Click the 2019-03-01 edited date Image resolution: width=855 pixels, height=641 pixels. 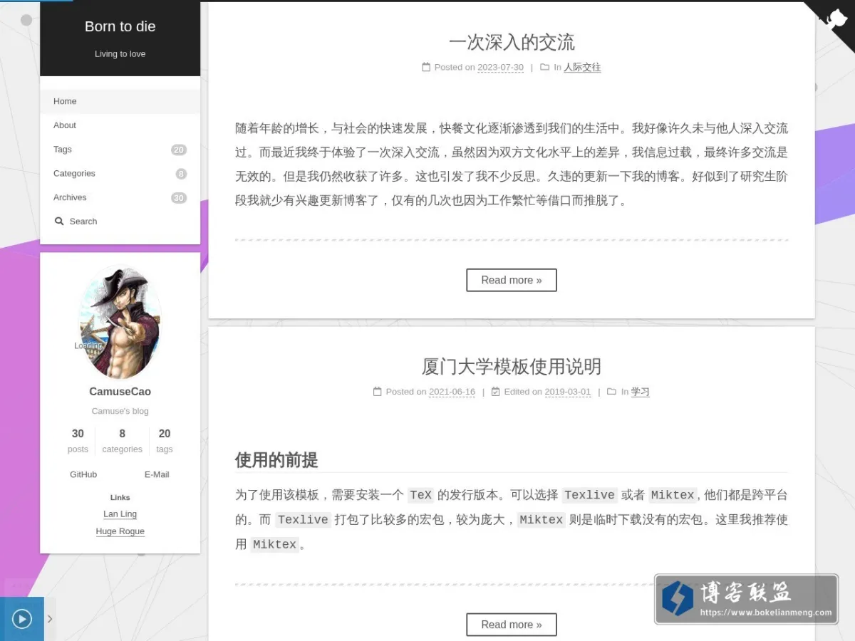point(568,392)
